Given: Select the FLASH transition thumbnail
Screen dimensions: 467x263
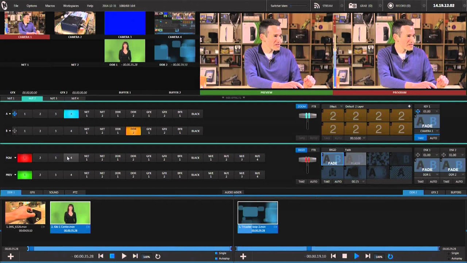Looking at the screenshot, I should point(355,159).
